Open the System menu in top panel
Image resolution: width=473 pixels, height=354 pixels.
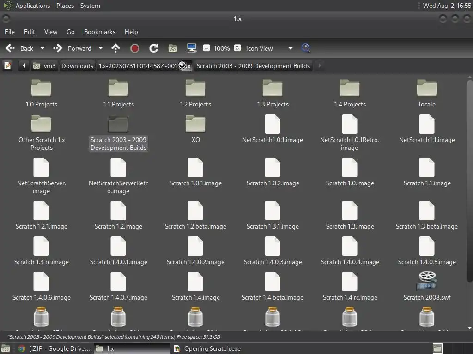(90, 6)
